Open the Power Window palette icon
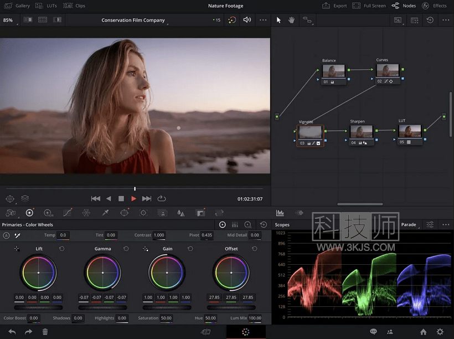The height and width of the screenshot is (339, 454). click(x=124, y=213)
